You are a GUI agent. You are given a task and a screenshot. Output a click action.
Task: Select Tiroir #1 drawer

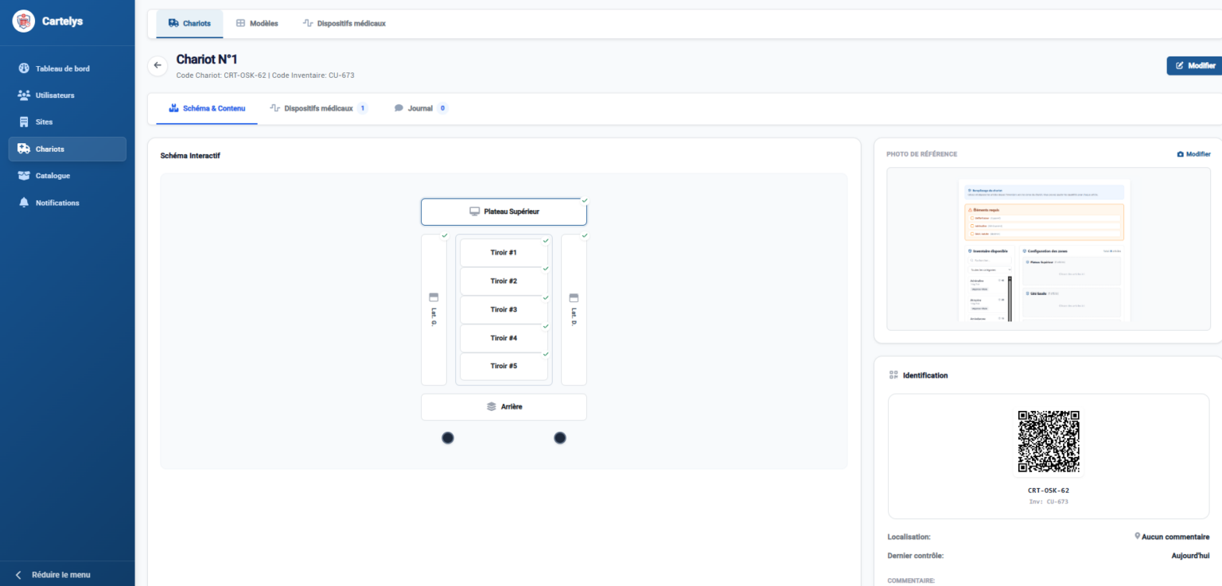[x=504, y=253]
